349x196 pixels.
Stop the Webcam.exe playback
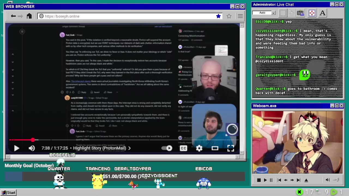pyautogui.click(x=259, y=180)
